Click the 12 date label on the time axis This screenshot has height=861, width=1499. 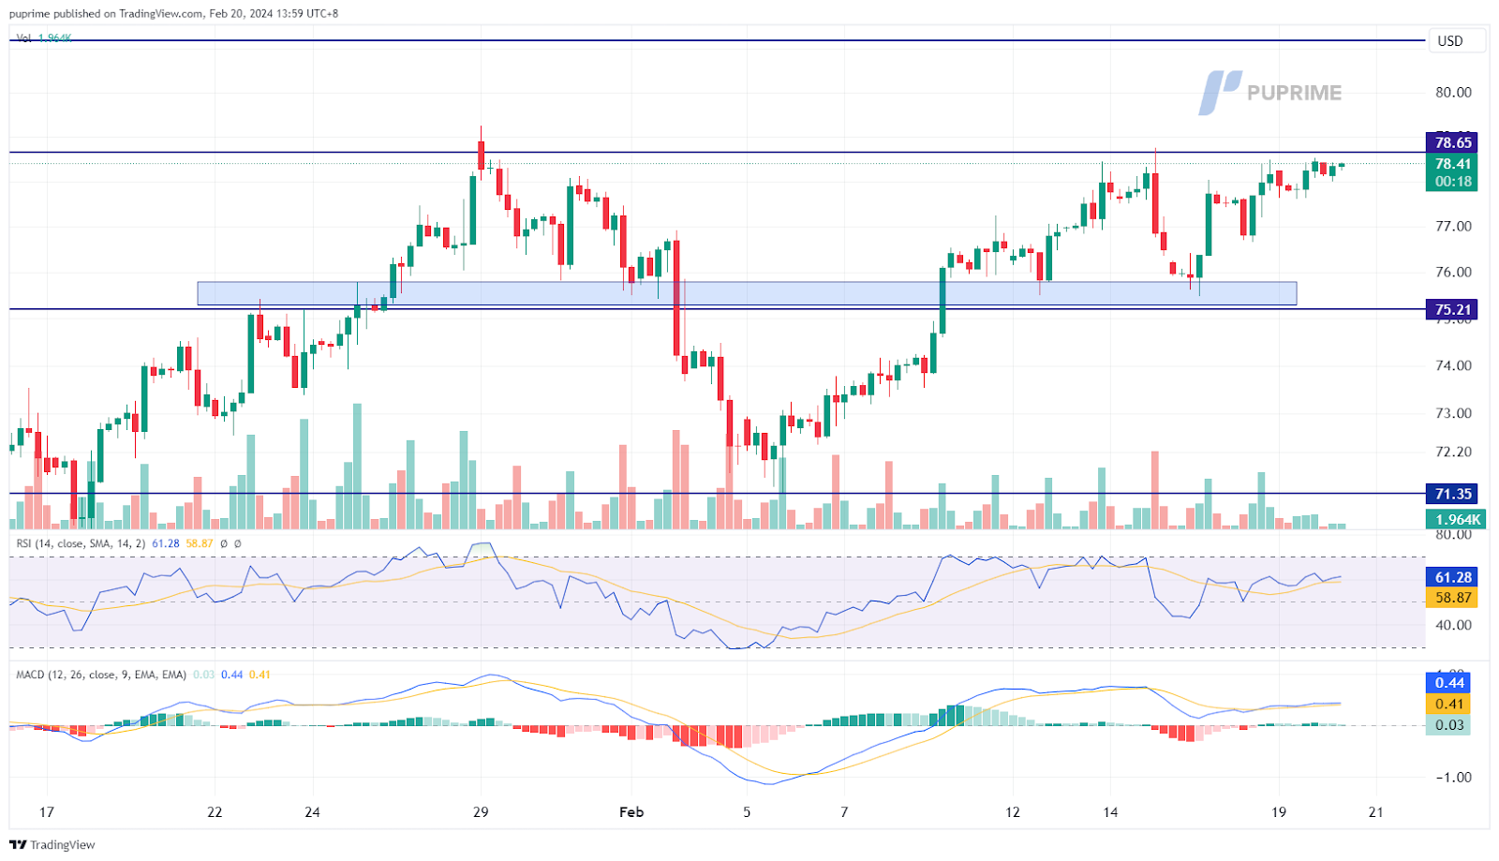(1013, 812)
